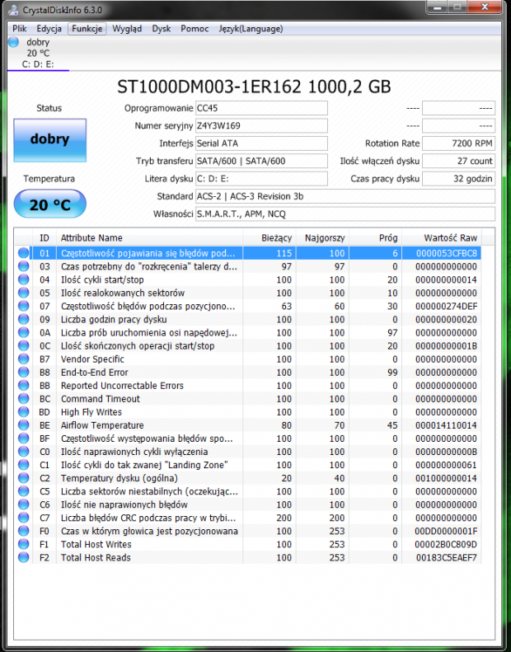The height and width of the screenshot is (652, 511).
Task: Click status circle beside Command Timeout row
Action: pos(24,399)
